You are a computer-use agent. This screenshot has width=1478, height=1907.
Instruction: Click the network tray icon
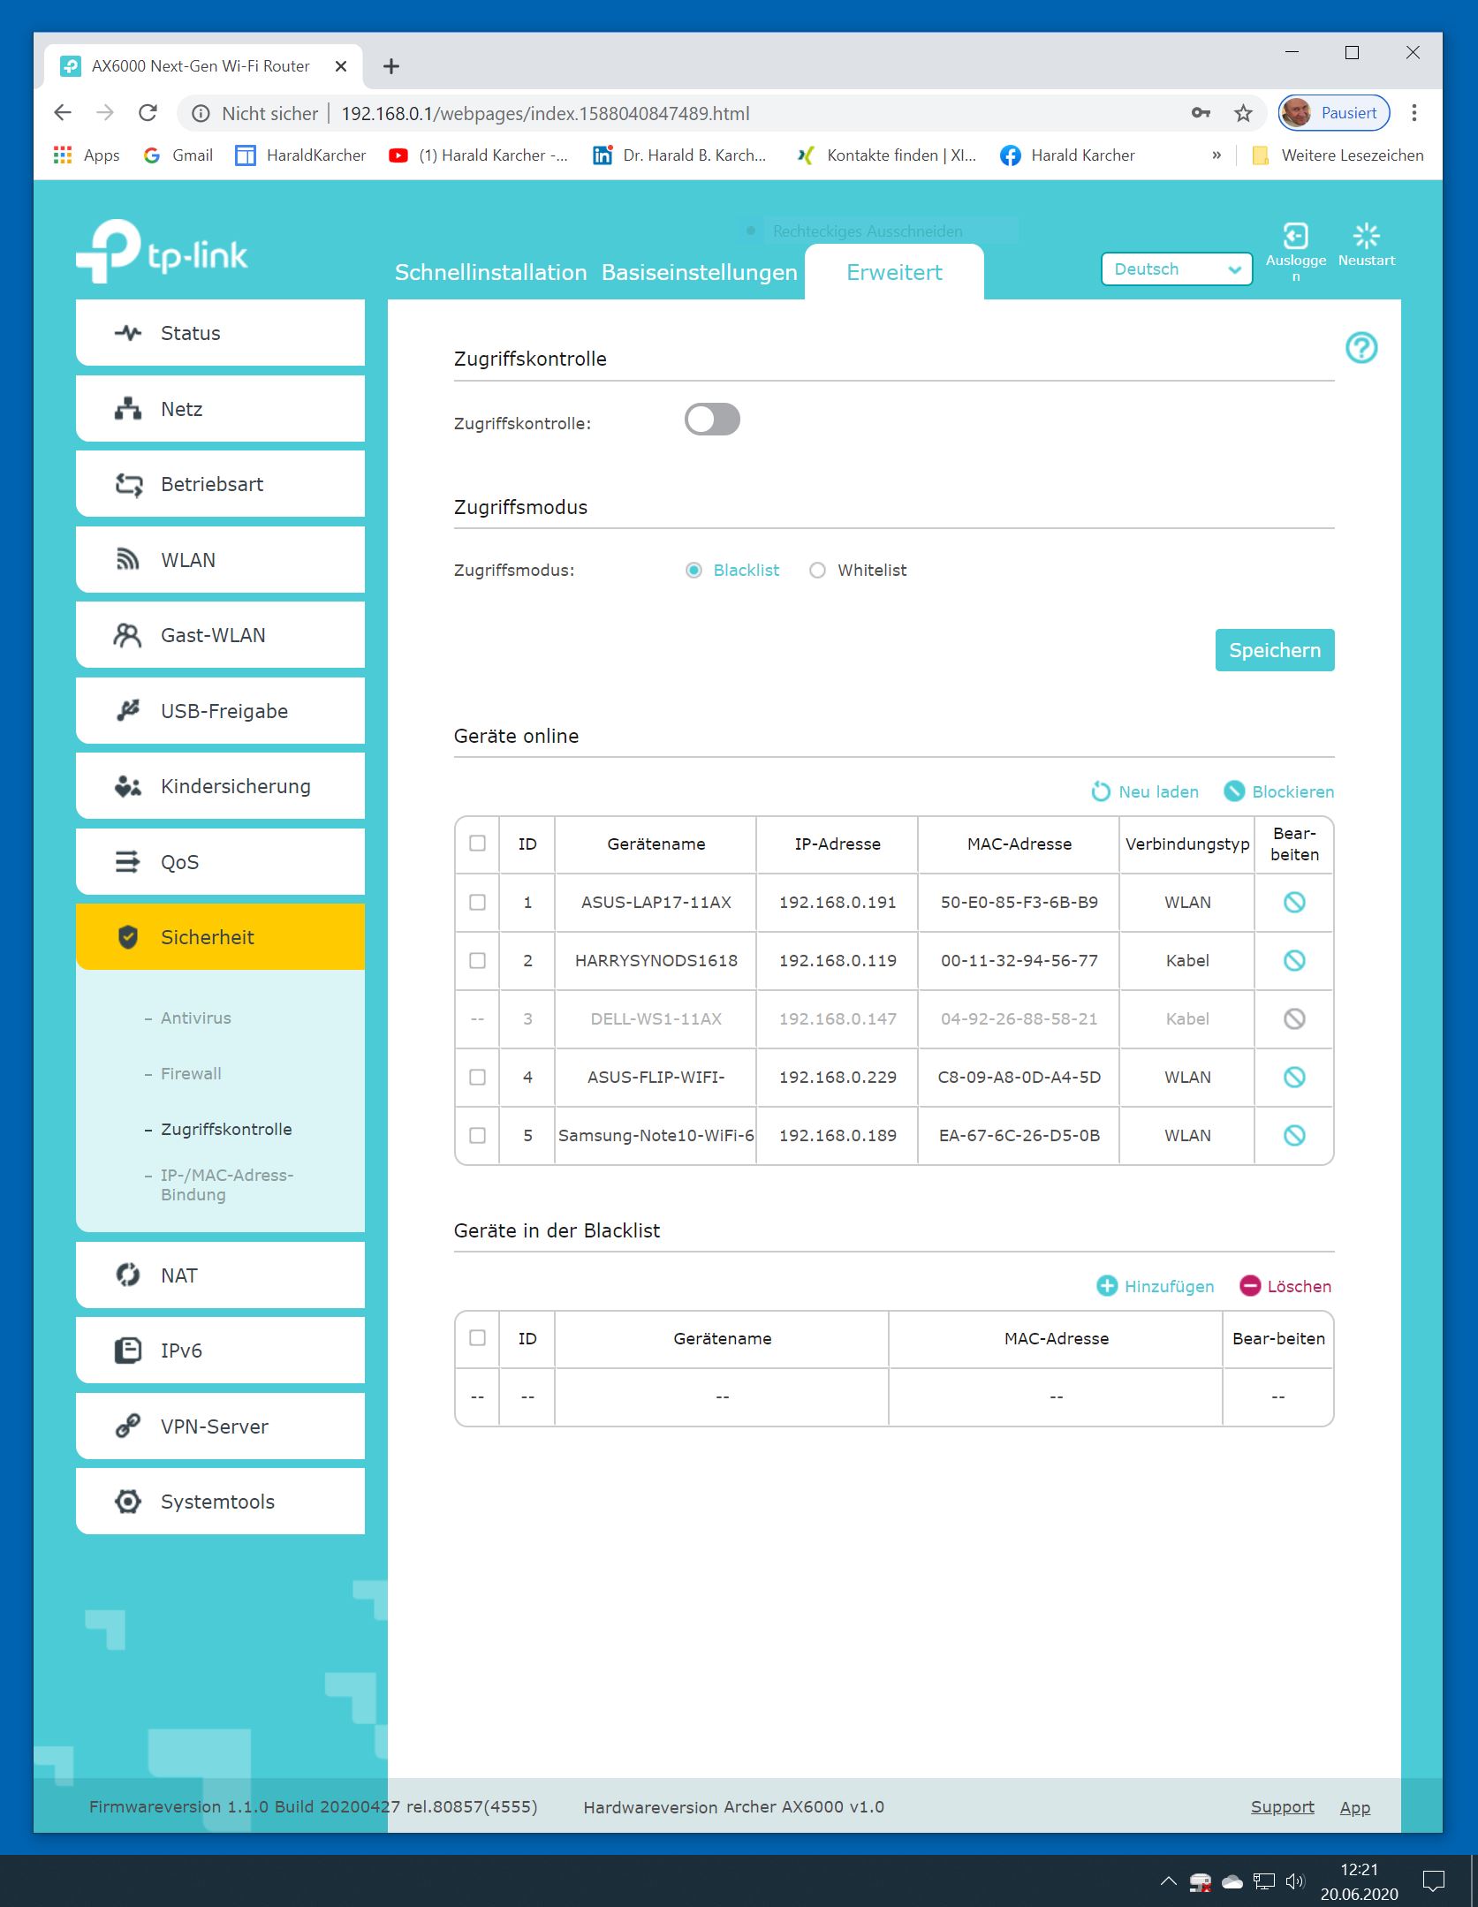[1264, 1881]
